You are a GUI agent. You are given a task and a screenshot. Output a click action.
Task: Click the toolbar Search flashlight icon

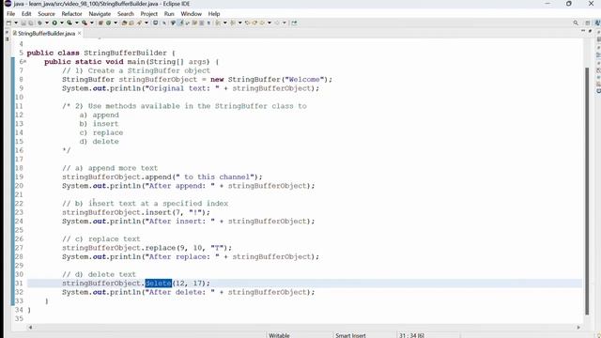(x=139, y=23)
